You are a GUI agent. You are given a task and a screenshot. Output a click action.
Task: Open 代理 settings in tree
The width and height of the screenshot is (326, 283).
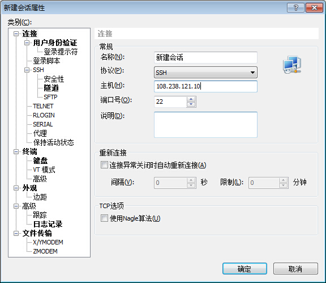pyautogui.click(x=40, y=133)
